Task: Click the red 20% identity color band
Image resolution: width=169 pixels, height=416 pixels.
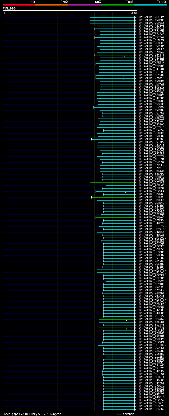Action: click(19, 4)
